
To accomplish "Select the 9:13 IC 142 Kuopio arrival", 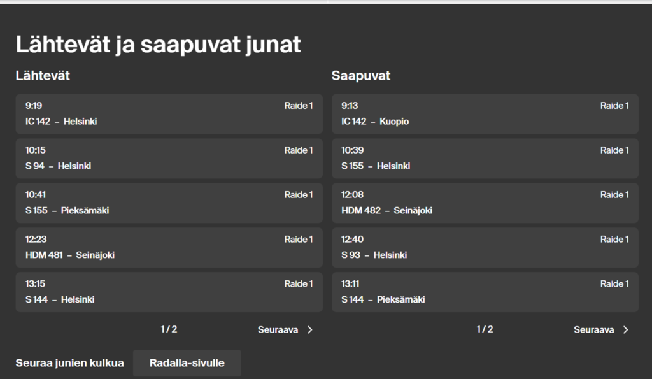I will pos(485,114).
